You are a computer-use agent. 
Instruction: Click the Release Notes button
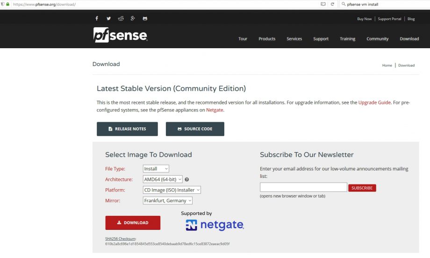[127, 129]
